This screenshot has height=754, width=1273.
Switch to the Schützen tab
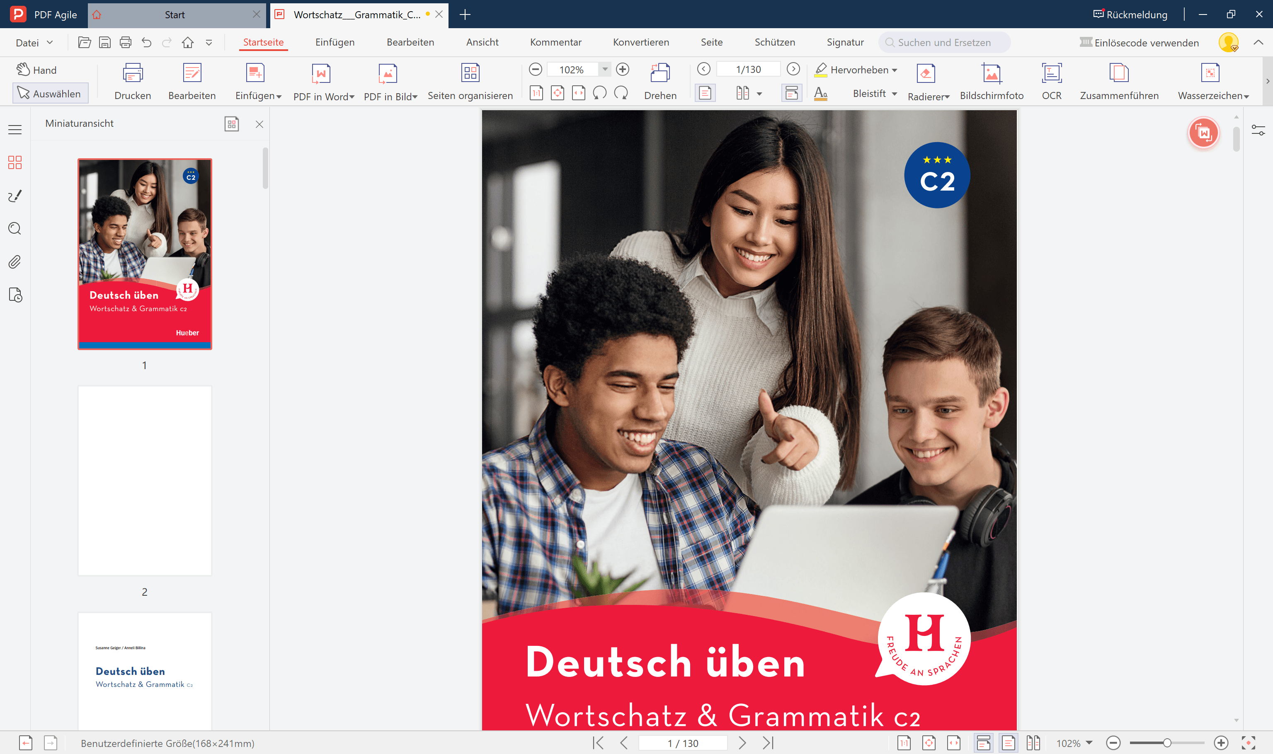pyautogui.click(x=774, y=42)
